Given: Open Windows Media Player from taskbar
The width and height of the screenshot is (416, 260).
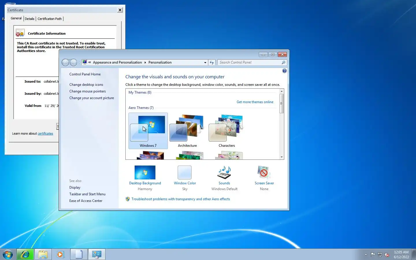Looking at the screenshot, I should [61, 255].
